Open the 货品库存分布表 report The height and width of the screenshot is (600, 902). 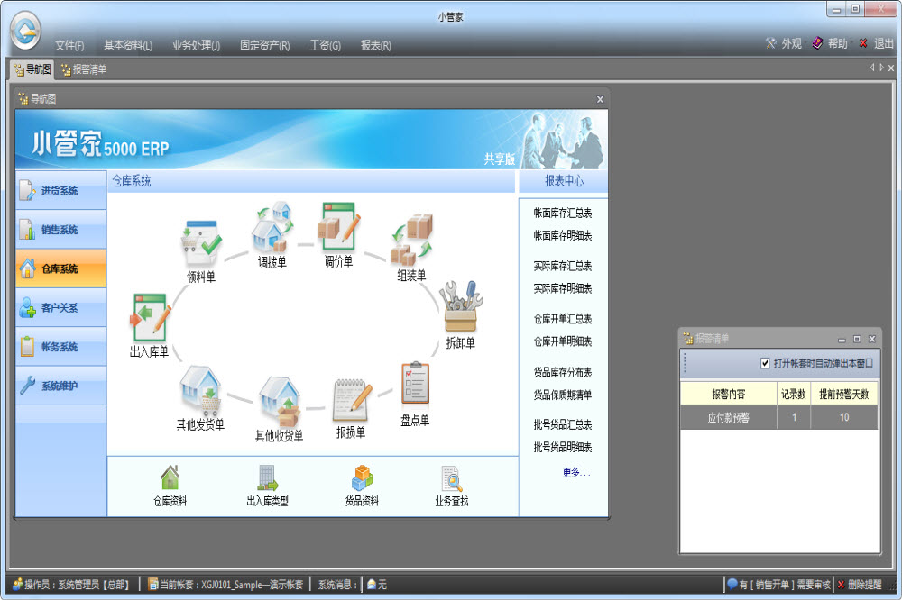point(563,372)
